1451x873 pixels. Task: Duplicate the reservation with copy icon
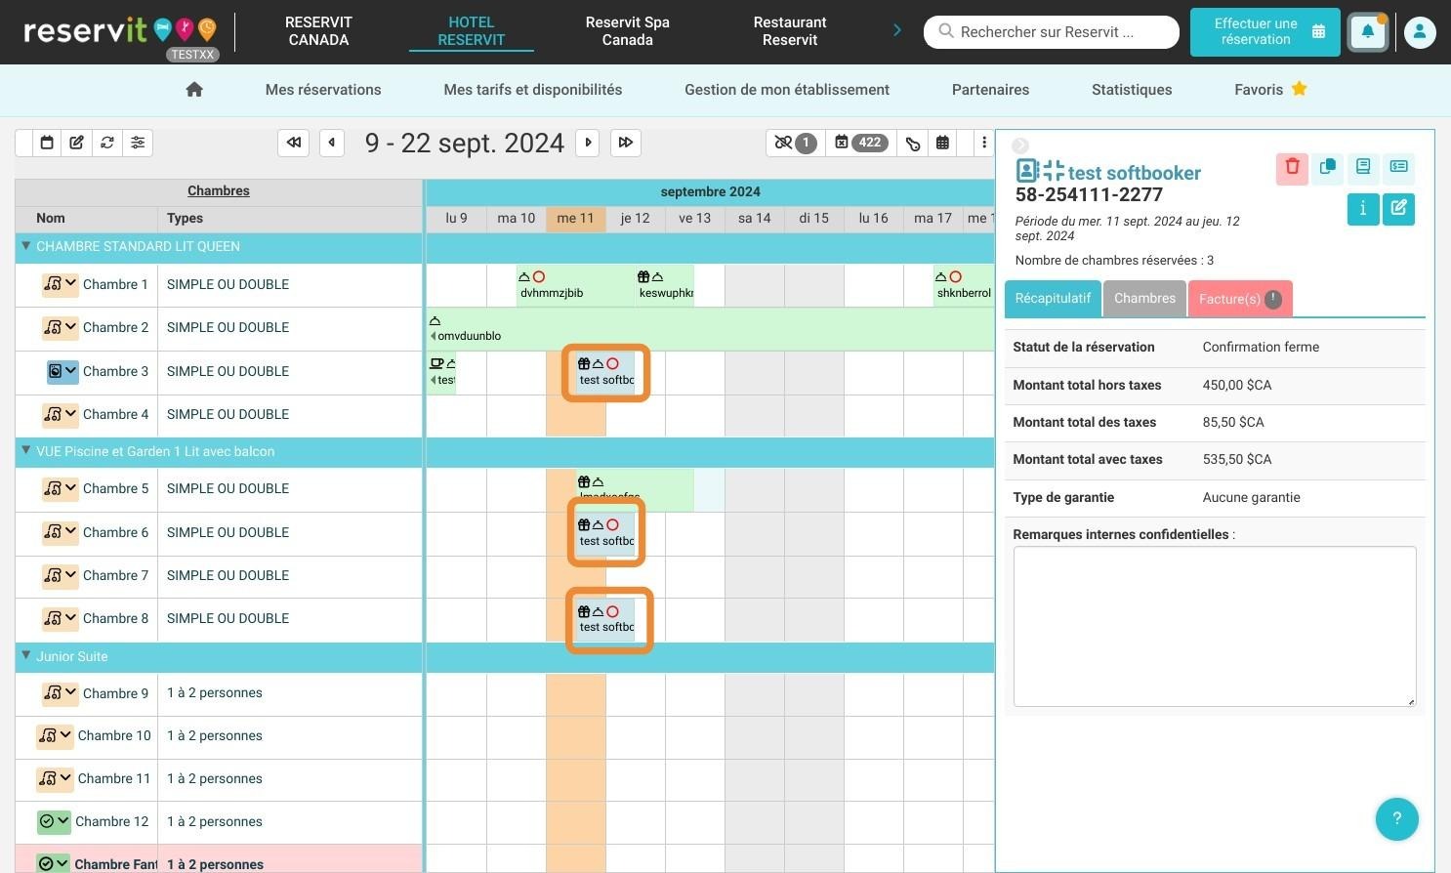pos(1327,168)
